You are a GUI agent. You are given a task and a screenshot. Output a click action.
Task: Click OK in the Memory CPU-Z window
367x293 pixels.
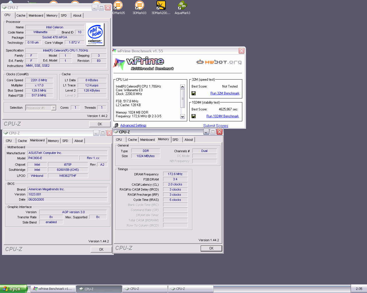pos(211,248)
